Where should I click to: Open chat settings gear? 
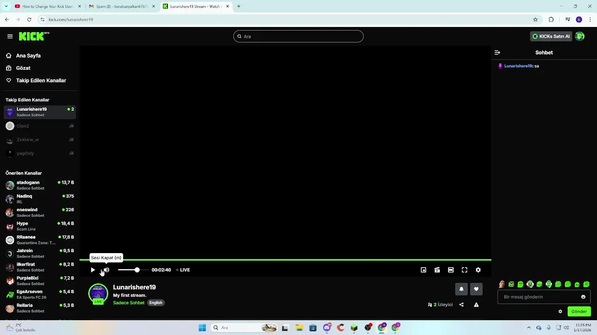click(x=560, y=312)
